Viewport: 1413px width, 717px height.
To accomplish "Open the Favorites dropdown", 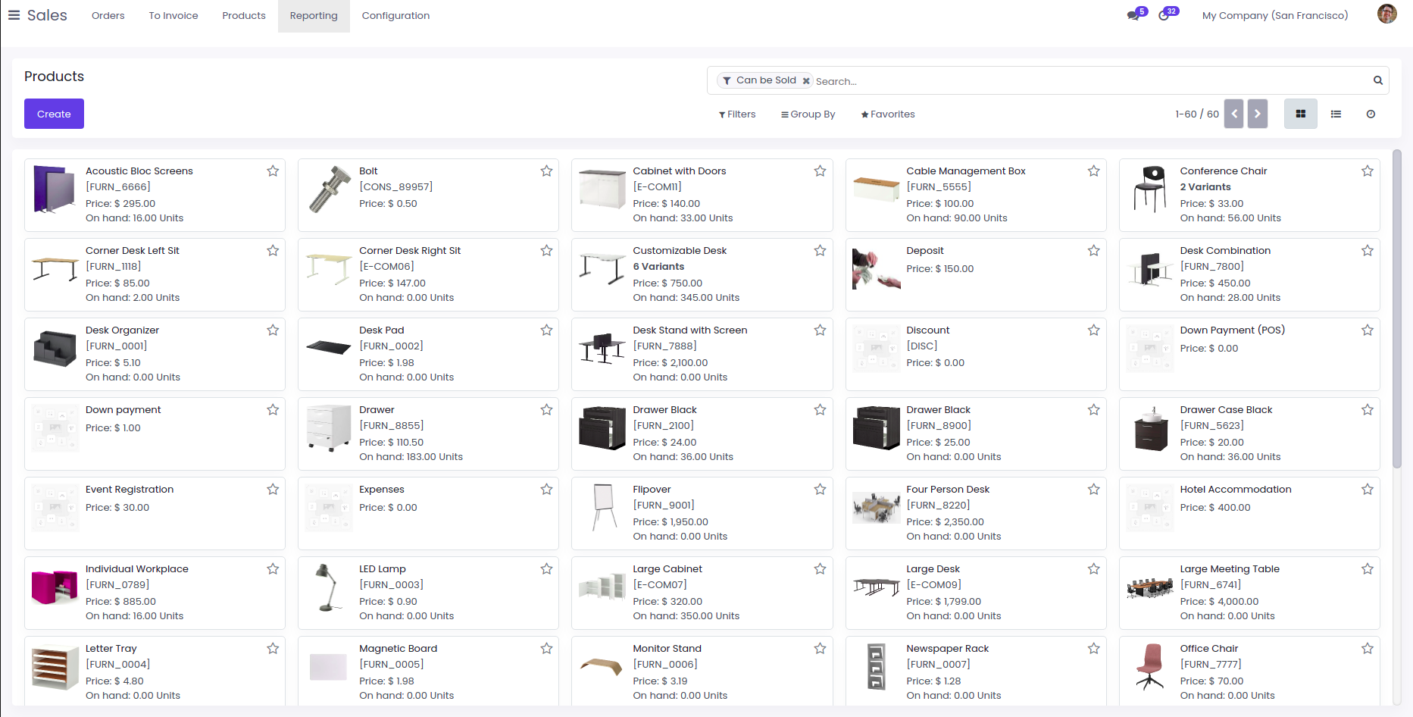I will [887, 114].
